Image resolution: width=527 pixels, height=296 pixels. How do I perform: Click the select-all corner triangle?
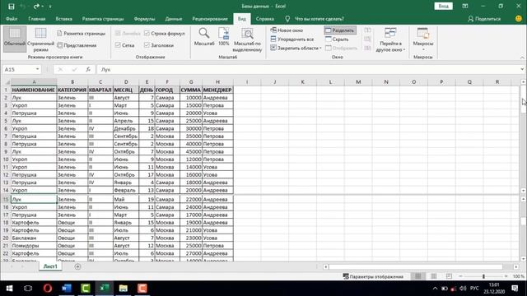pos(7,82)
